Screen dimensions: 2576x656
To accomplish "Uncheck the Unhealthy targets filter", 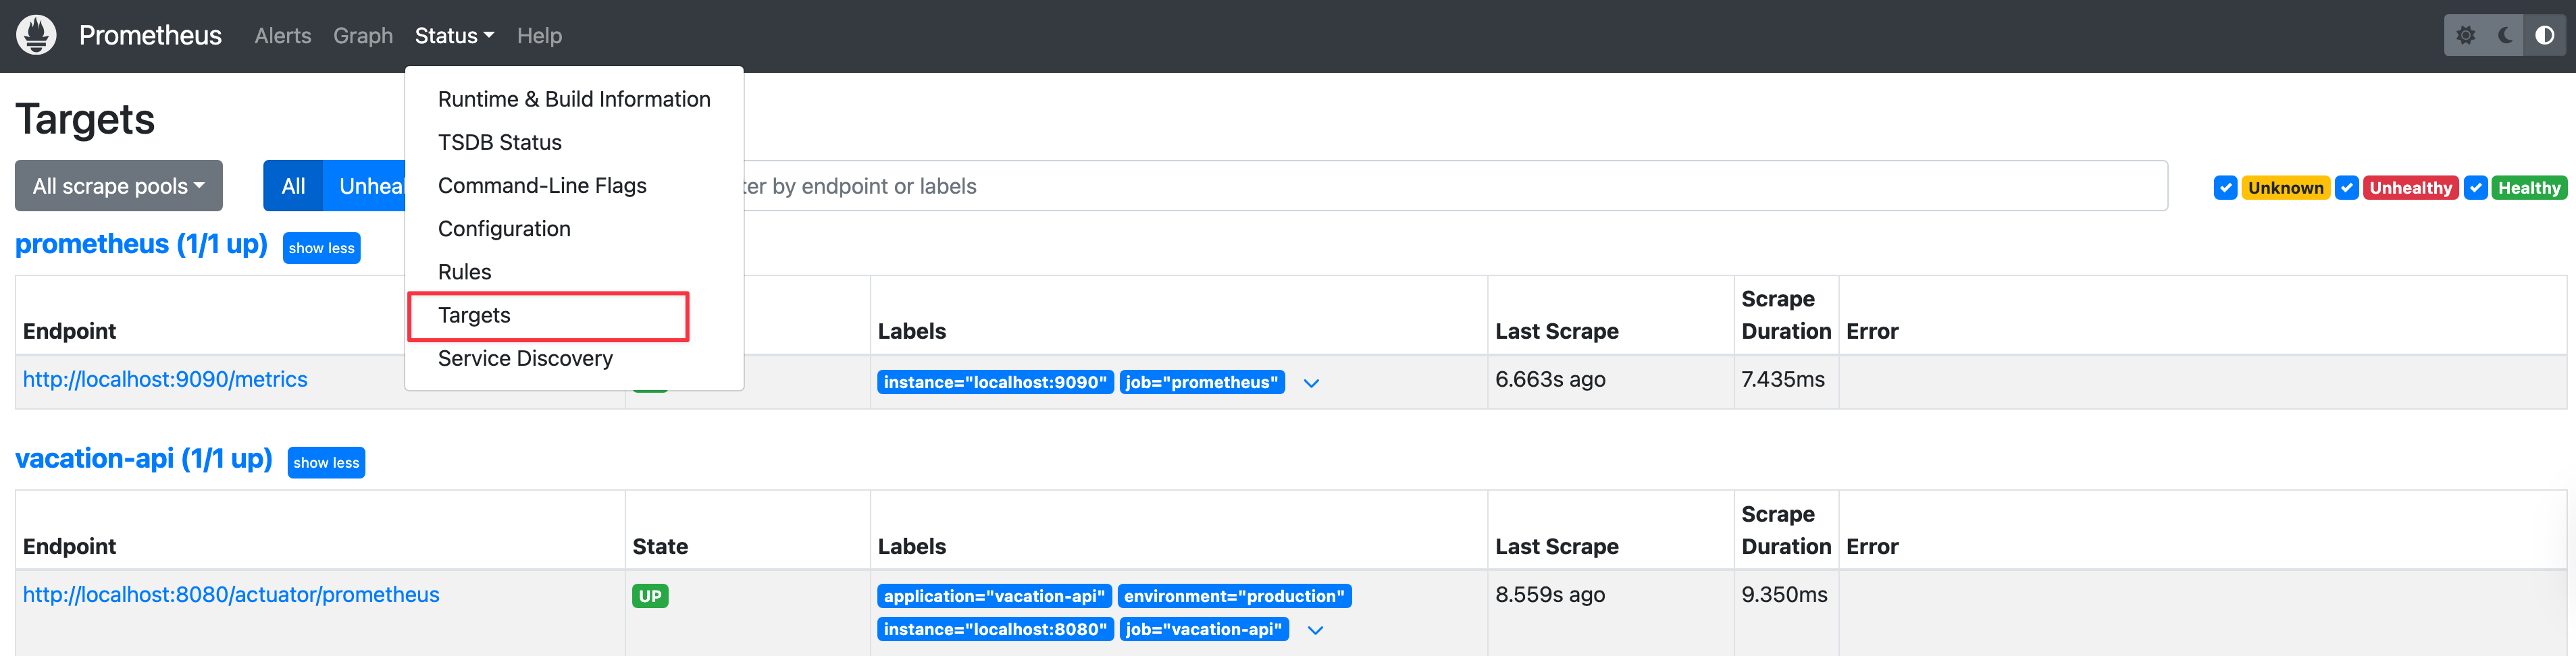I will pos(2346,188).
